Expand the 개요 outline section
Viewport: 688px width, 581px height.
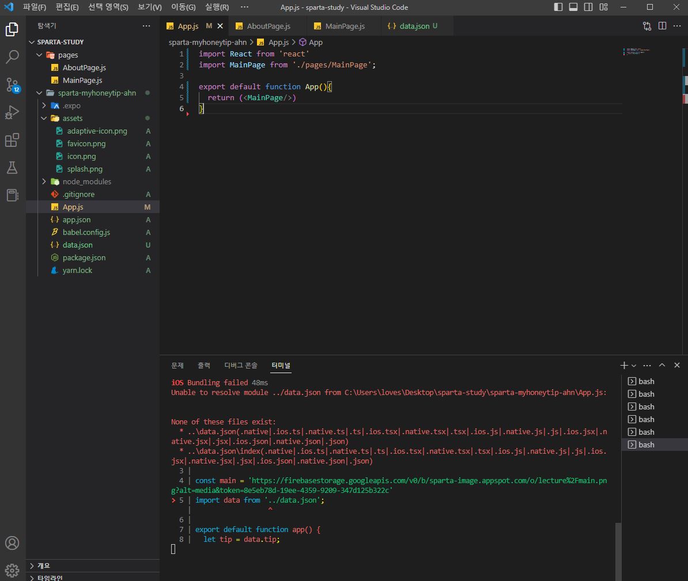(x=93, y=565)
